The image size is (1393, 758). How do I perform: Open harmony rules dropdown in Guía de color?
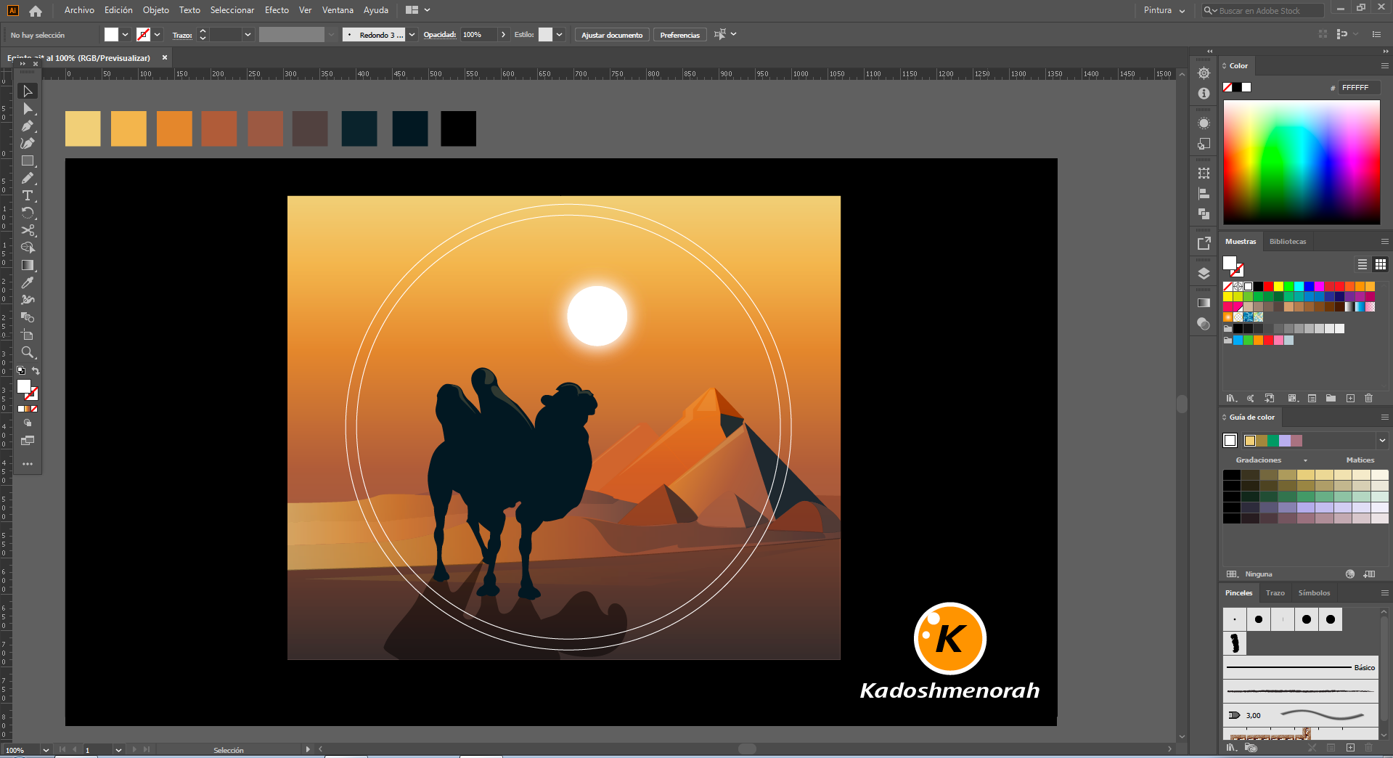[1382, 441]
